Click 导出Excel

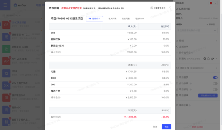click(x=139, y=19)
